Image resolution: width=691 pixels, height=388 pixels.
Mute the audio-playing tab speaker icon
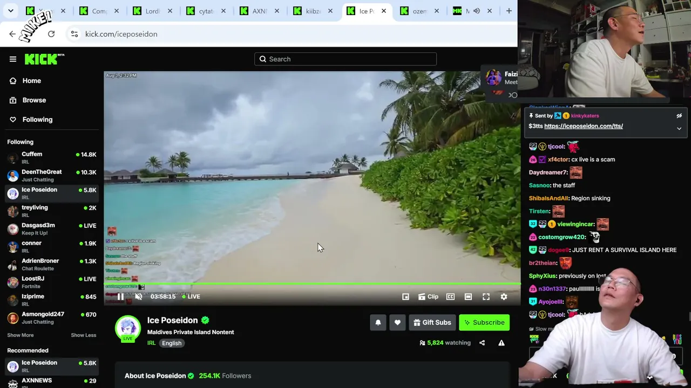[477, 11]
